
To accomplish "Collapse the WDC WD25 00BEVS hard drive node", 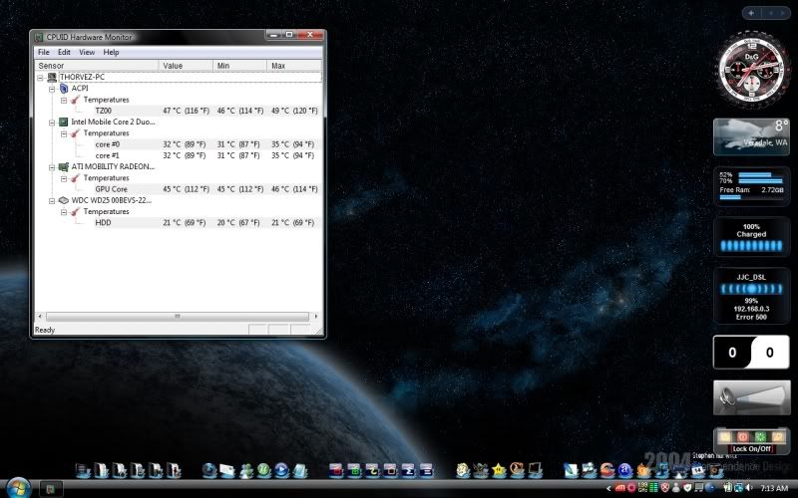I will tap(52, 200).
